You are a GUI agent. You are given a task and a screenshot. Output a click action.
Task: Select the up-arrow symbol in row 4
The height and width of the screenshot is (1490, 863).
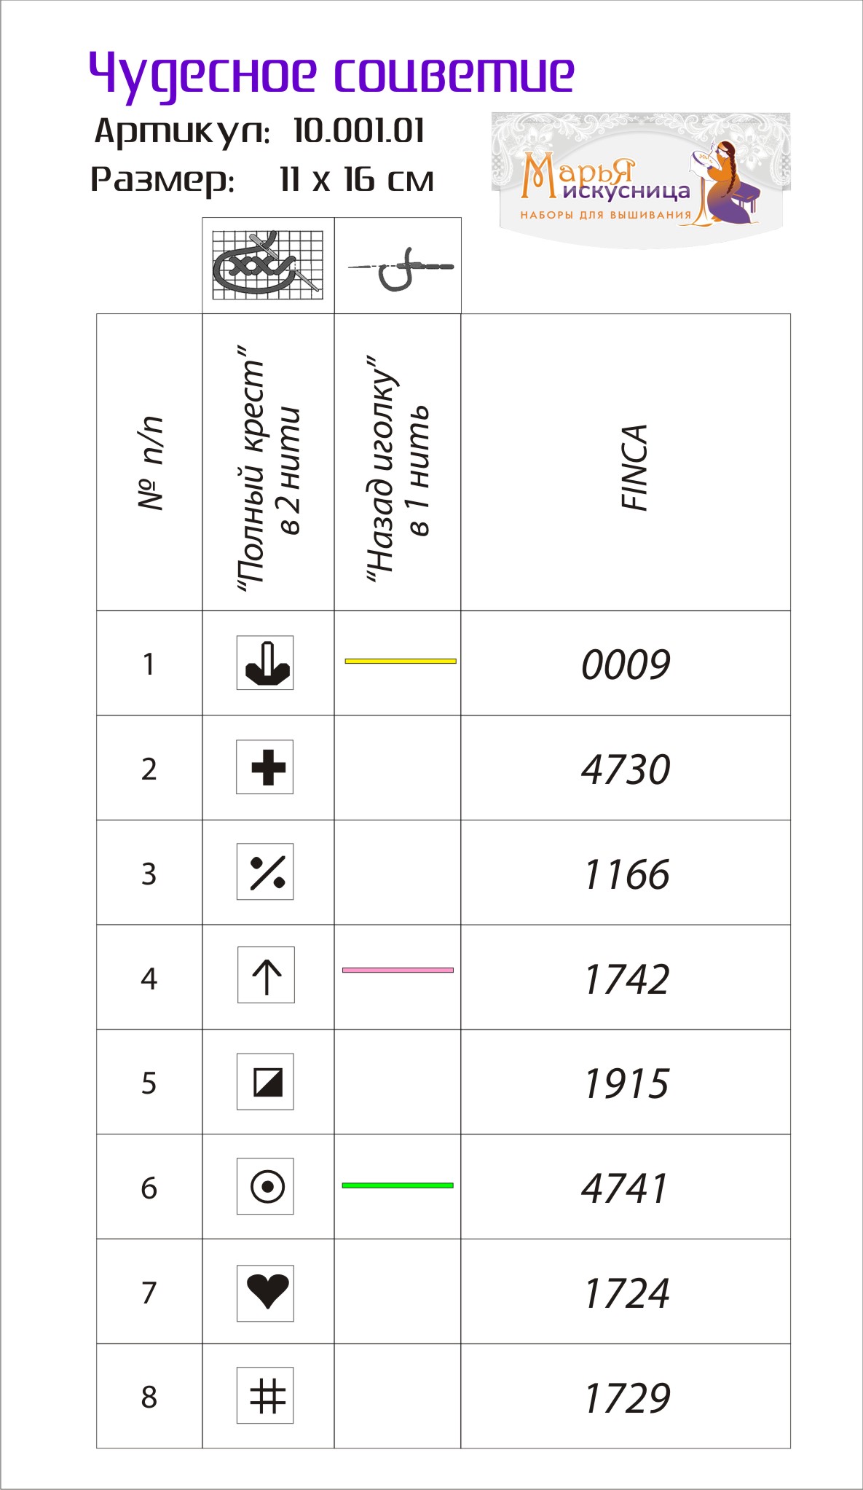click(267, 976)
